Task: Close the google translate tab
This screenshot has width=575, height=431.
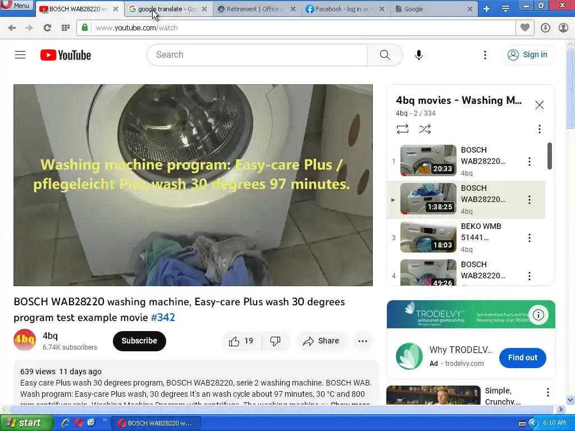Action: pyautogui.click(x=204, y=9)
